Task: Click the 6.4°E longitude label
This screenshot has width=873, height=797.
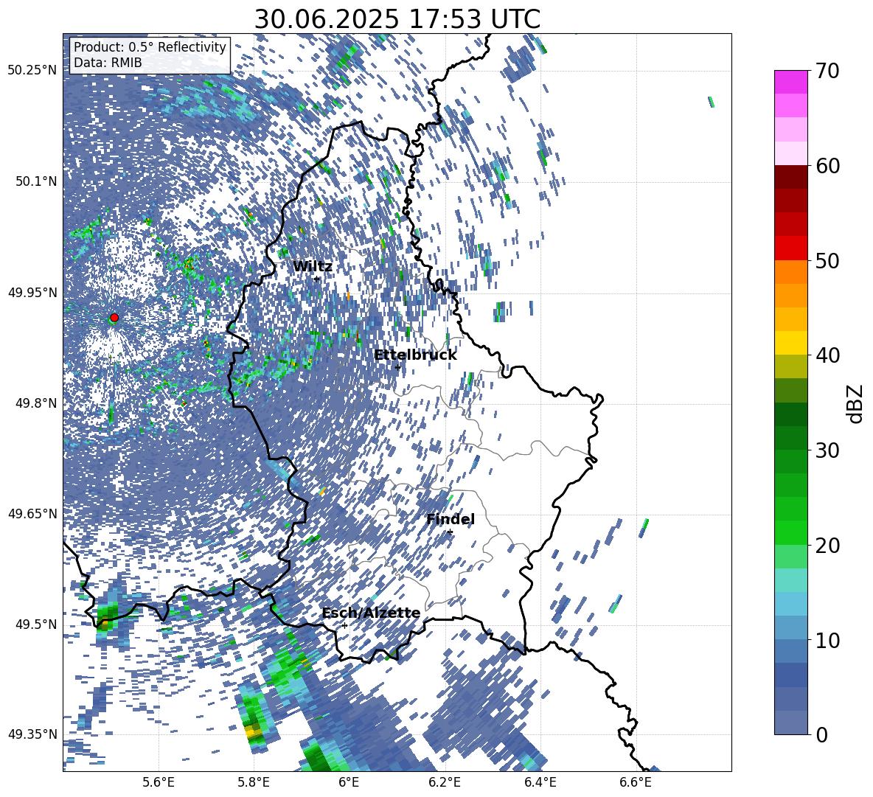Action: pos(540,783)
